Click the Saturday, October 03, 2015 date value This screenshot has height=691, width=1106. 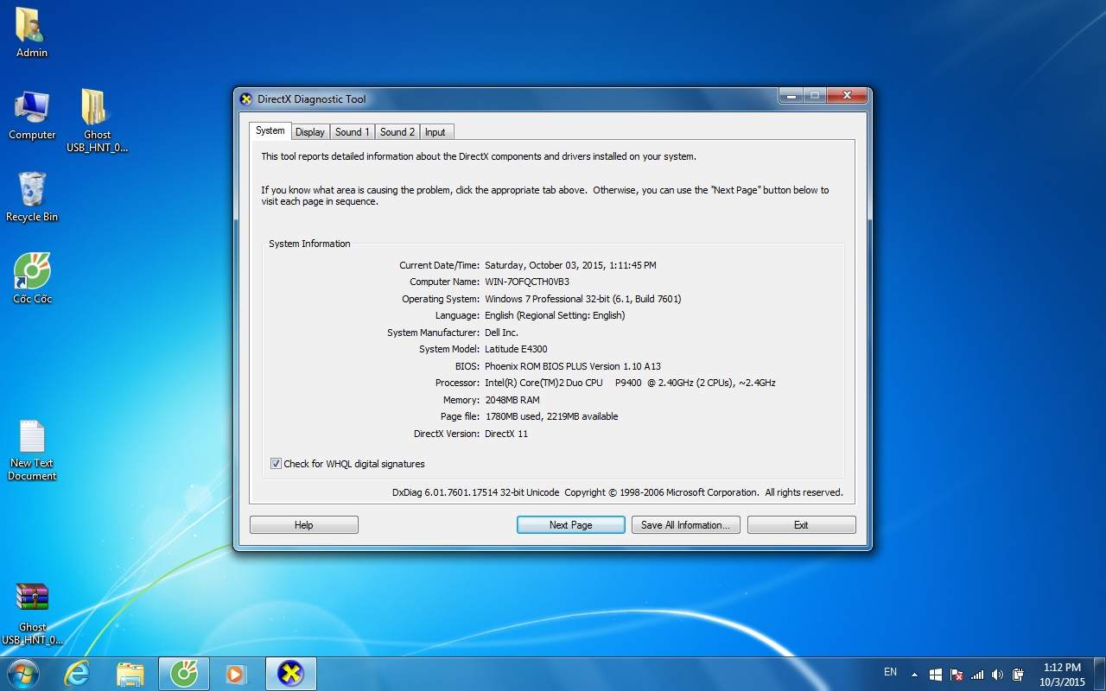click(x=570, y=265)
